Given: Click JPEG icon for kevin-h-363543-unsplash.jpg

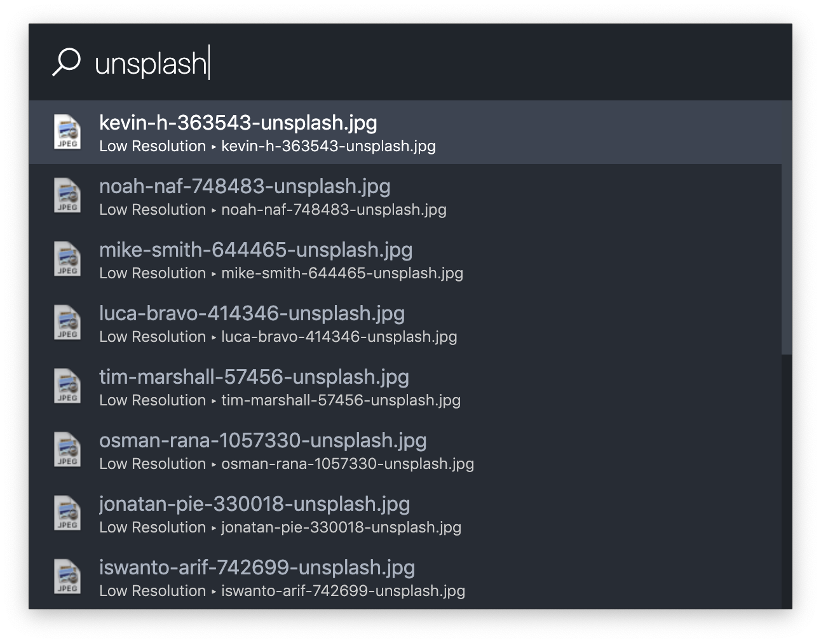Looking at the screenshot, I should [67, 132].
